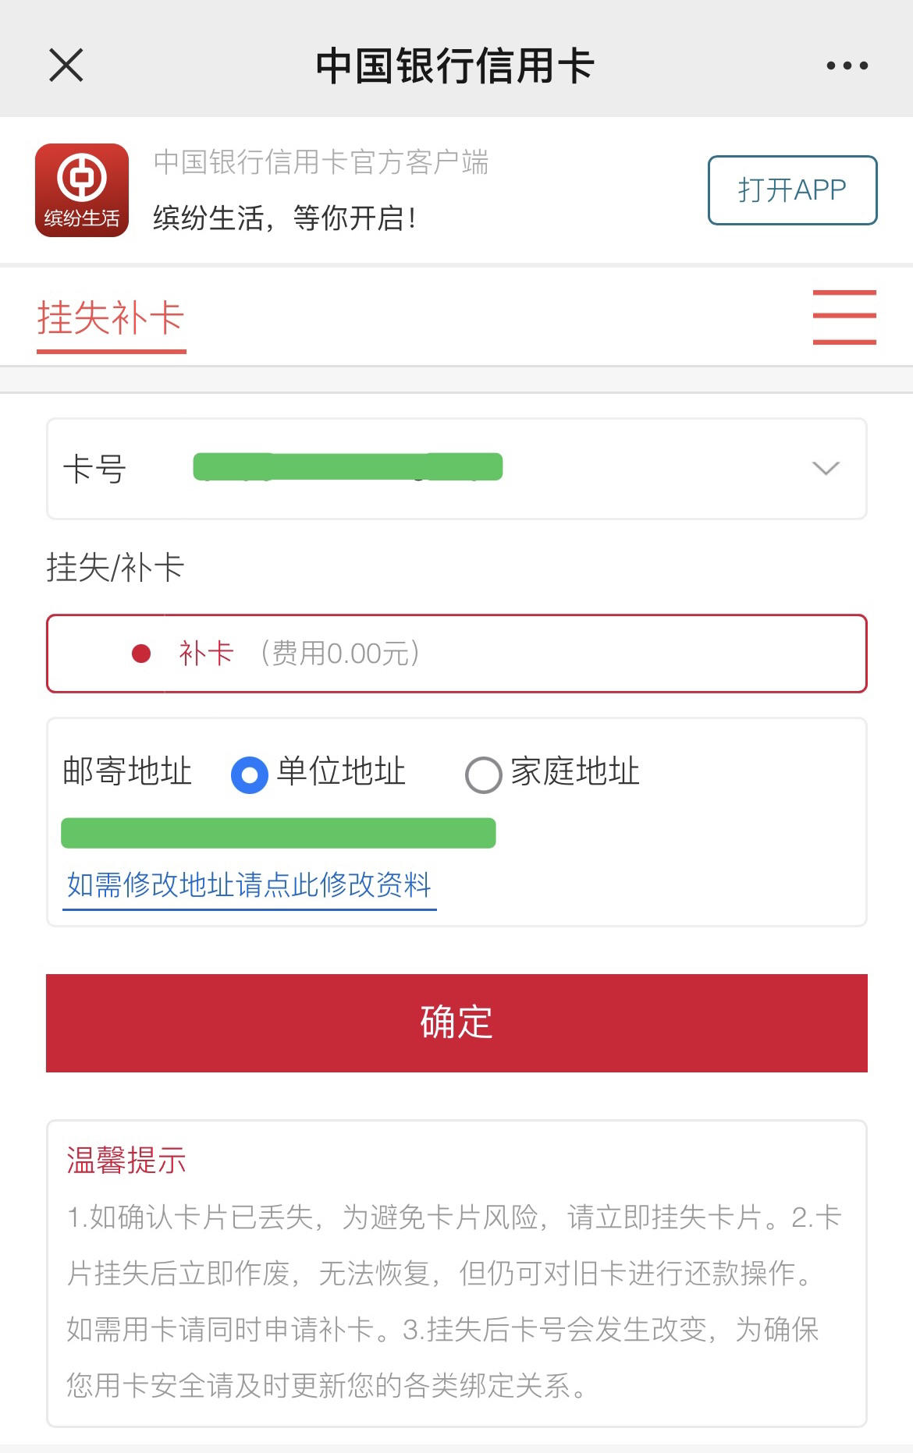Click the masked card number field

click(x=348, y=467)
